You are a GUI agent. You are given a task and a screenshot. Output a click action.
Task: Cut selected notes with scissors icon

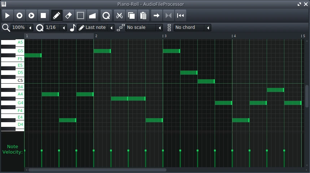pos(119,15)
